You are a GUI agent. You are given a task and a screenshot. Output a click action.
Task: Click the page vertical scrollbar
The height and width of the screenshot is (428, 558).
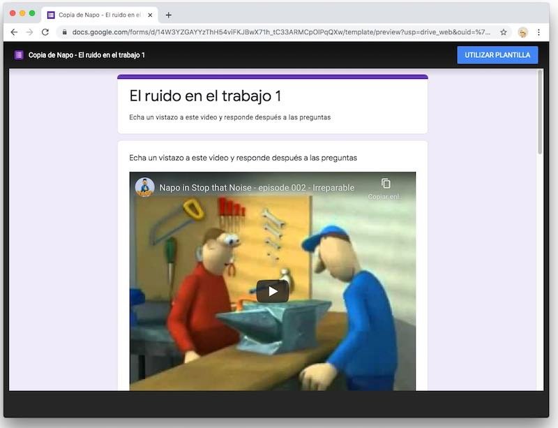[x=540, y=112]
